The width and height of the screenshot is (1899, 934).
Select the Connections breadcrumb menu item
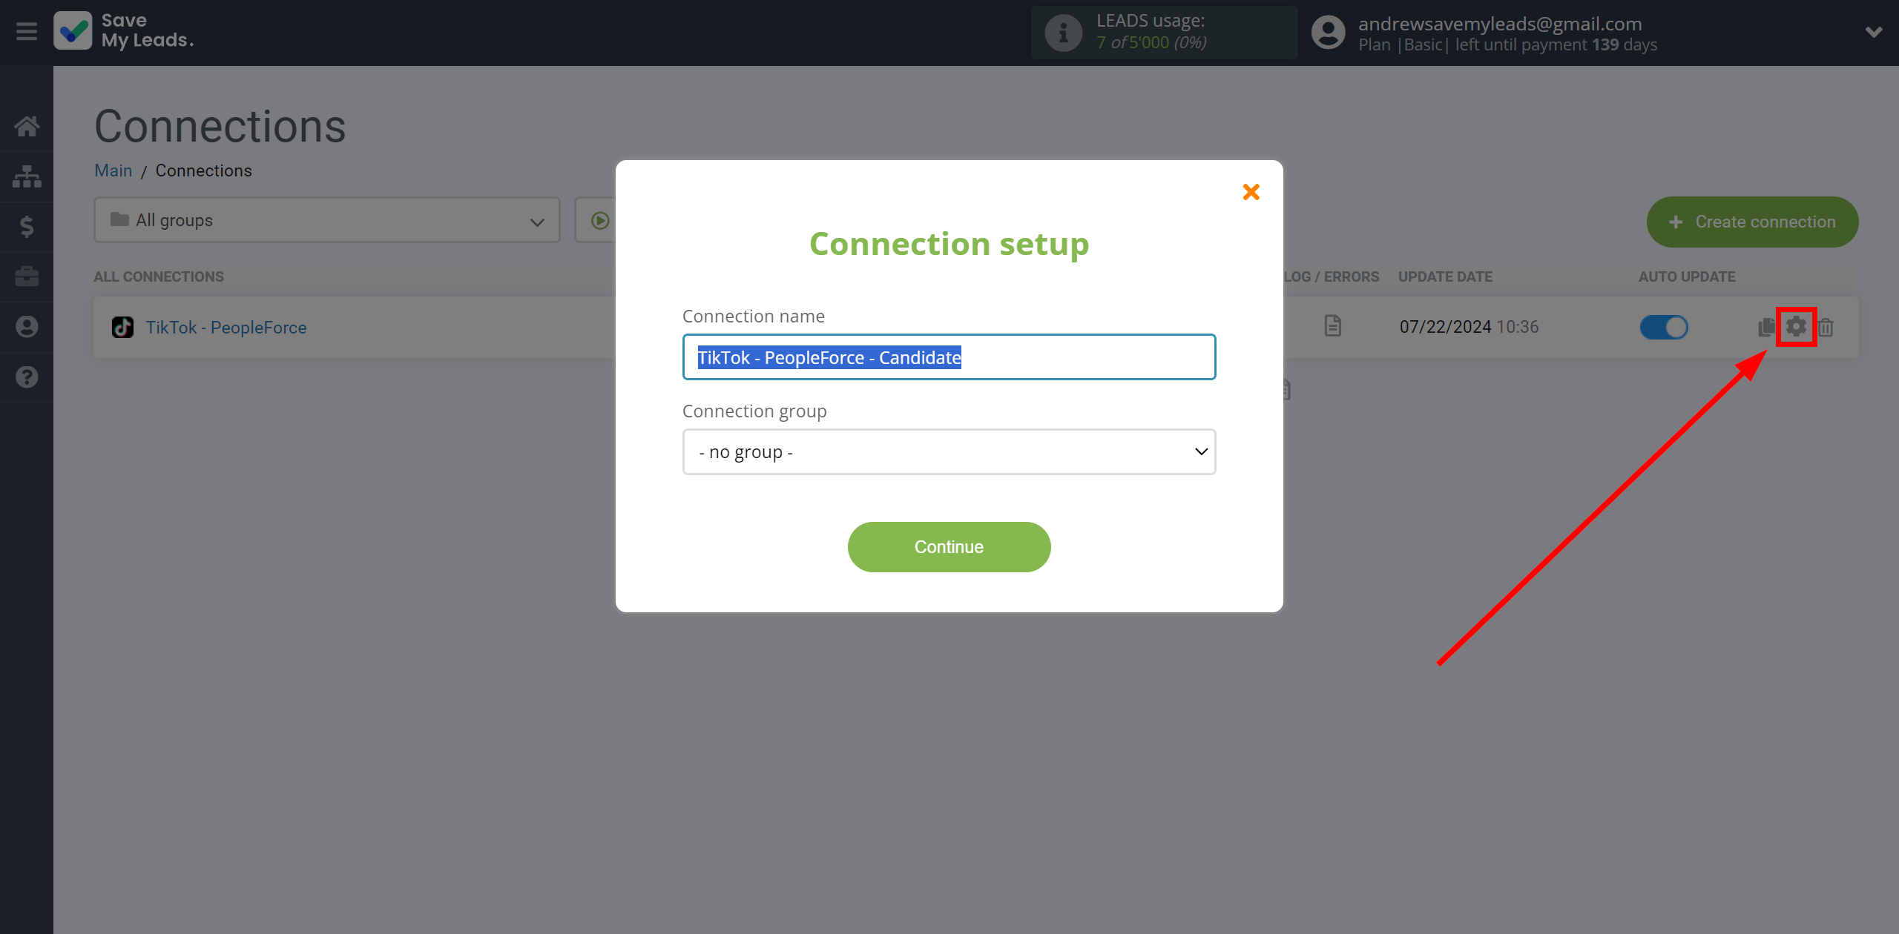(203, 169)
